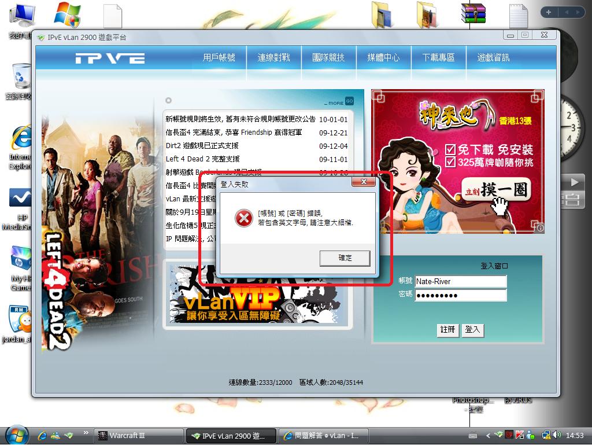Maximize the IPvE vLan 2900 window
The height and width of the screenshot is (445, 592).
click(x=525, y=35)
